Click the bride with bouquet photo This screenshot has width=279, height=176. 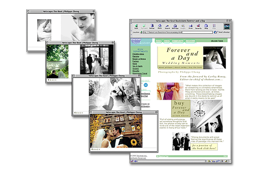(x=115, y=94)
